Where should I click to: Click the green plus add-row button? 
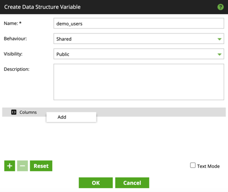9,166
